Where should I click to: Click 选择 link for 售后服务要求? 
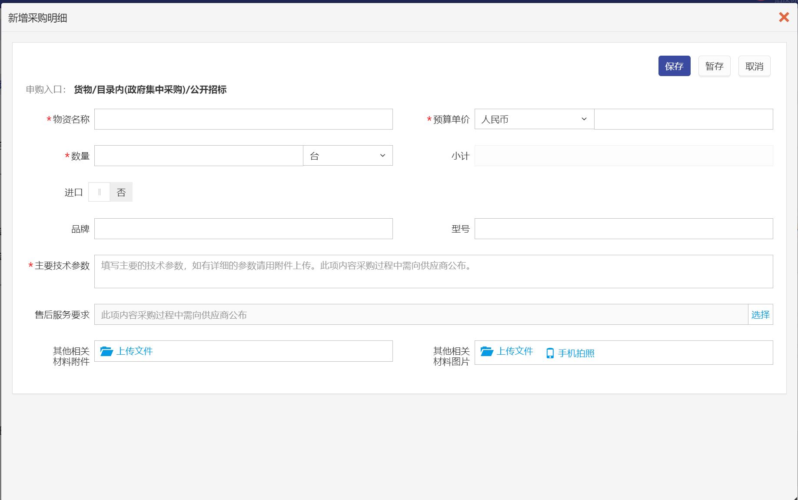[760, 315]
